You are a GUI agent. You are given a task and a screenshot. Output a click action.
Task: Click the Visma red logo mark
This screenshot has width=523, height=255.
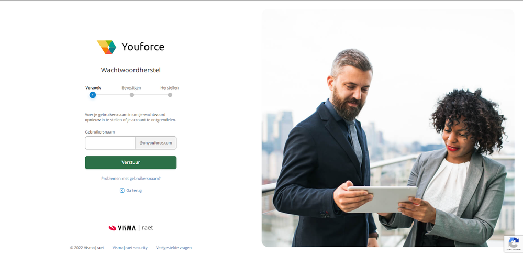(x=113, y=228)
